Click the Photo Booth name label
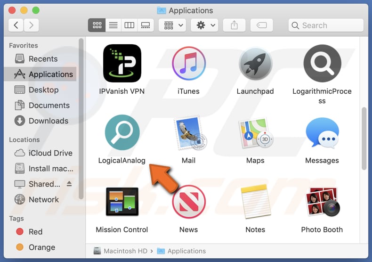The height and width of the screenshot is (262, 372). tap(322, 229)
